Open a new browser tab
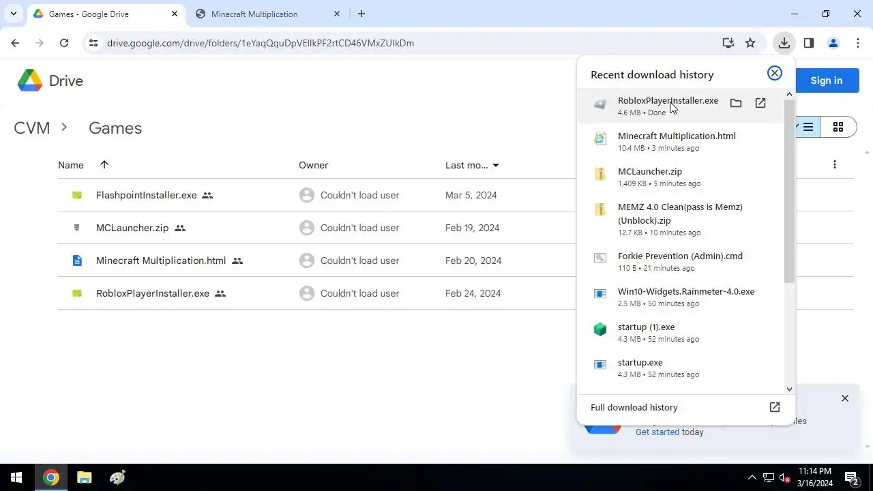 (361, 14)
